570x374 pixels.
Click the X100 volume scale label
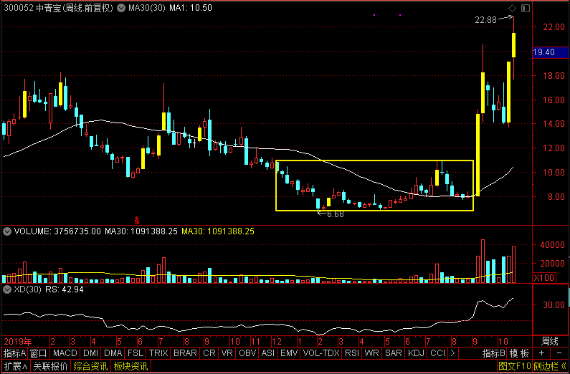[544, 278]
